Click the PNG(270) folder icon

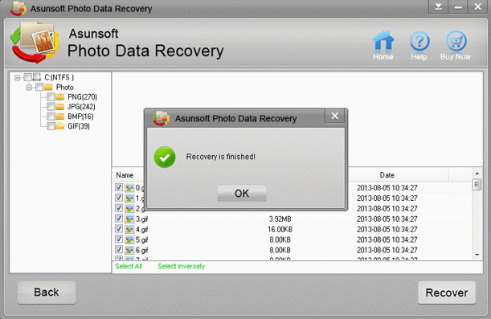59,96
